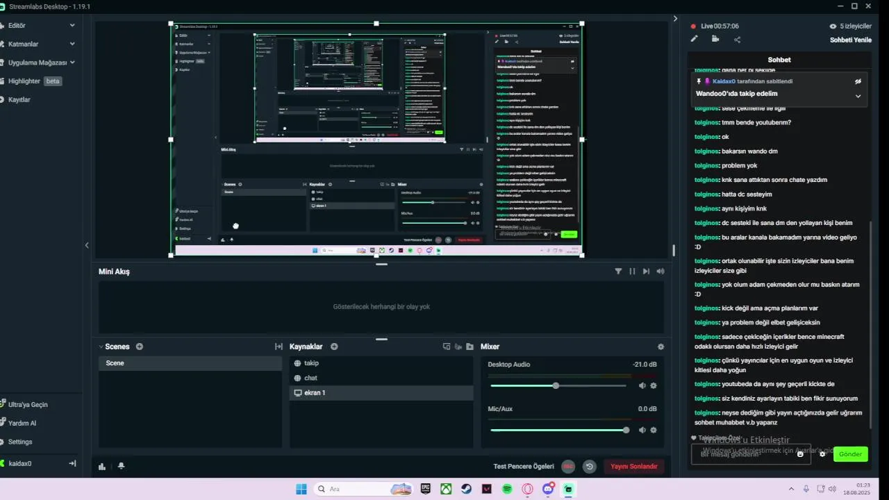Open Steam from the taskbar
Image resolution: width=889 pixels, height=500 pixels.
[x=466, y=489]
